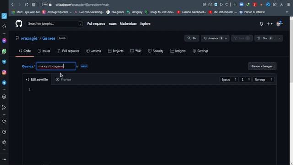Image resolution: width=293 pixels, height=165 pixels.
Task: Open the browser downloads icon
Action: [282, 4]
